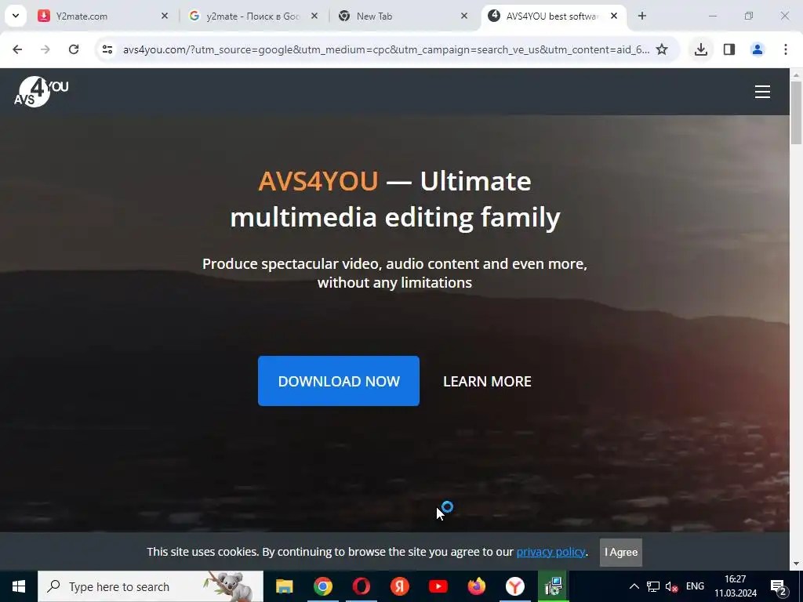Click the muted volume tray icon
The width and height of the screenshot is (803, 602).
coord(671,586)
